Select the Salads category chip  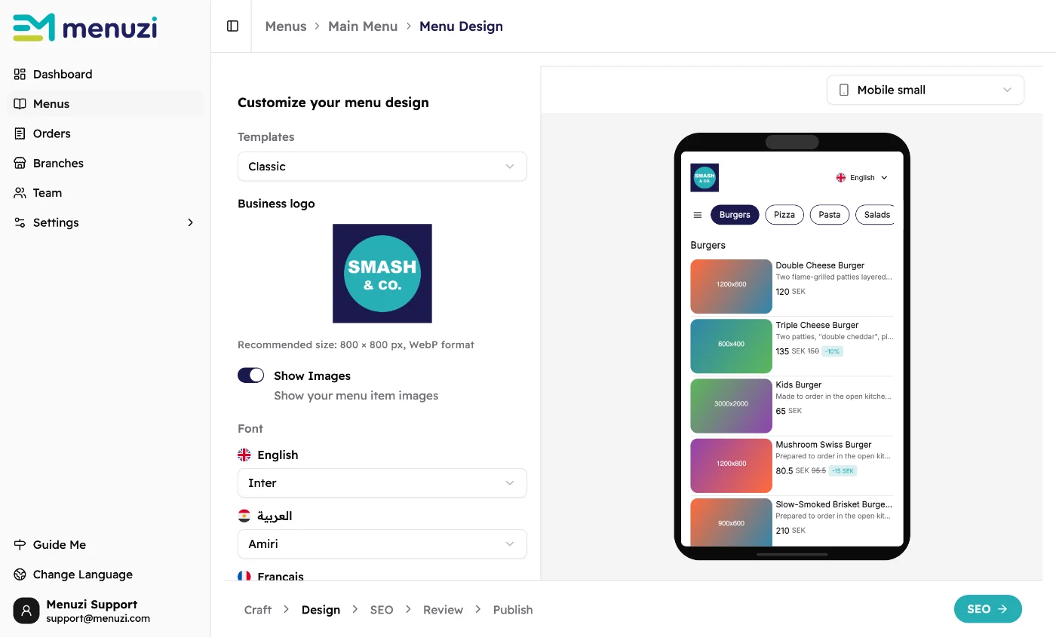point(875,215)
